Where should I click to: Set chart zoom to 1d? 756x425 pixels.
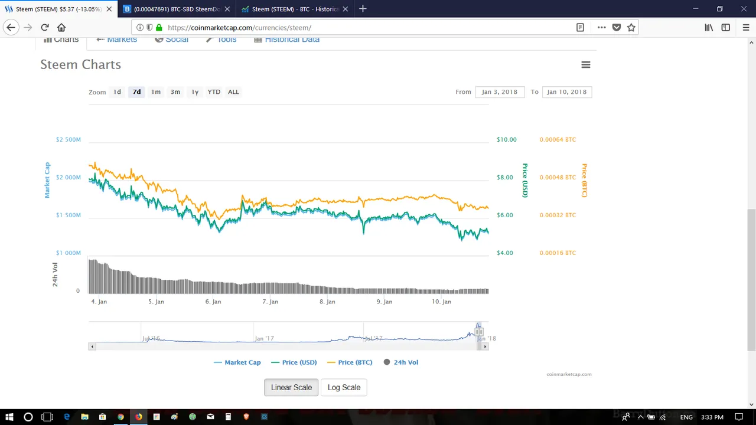pyautogui.click(x=117, y=91)
